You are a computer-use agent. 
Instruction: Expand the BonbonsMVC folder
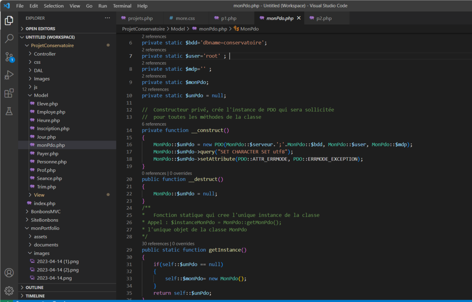click(x=46, y=212)
